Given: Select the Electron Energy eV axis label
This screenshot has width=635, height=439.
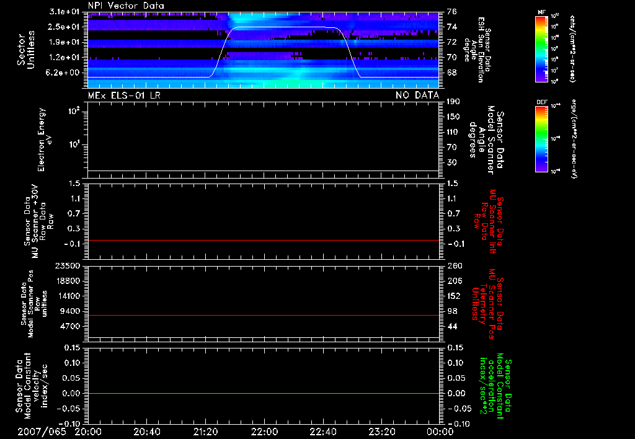Looking at the screenshot, I should tap(43, 140).
